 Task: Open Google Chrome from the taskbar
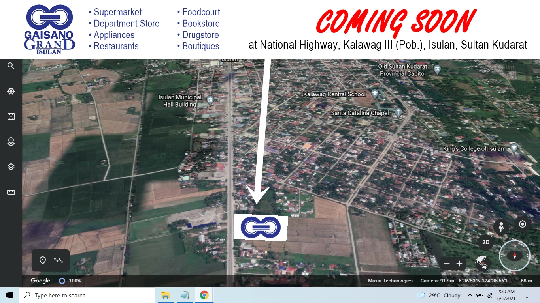[x=204, y=295]
